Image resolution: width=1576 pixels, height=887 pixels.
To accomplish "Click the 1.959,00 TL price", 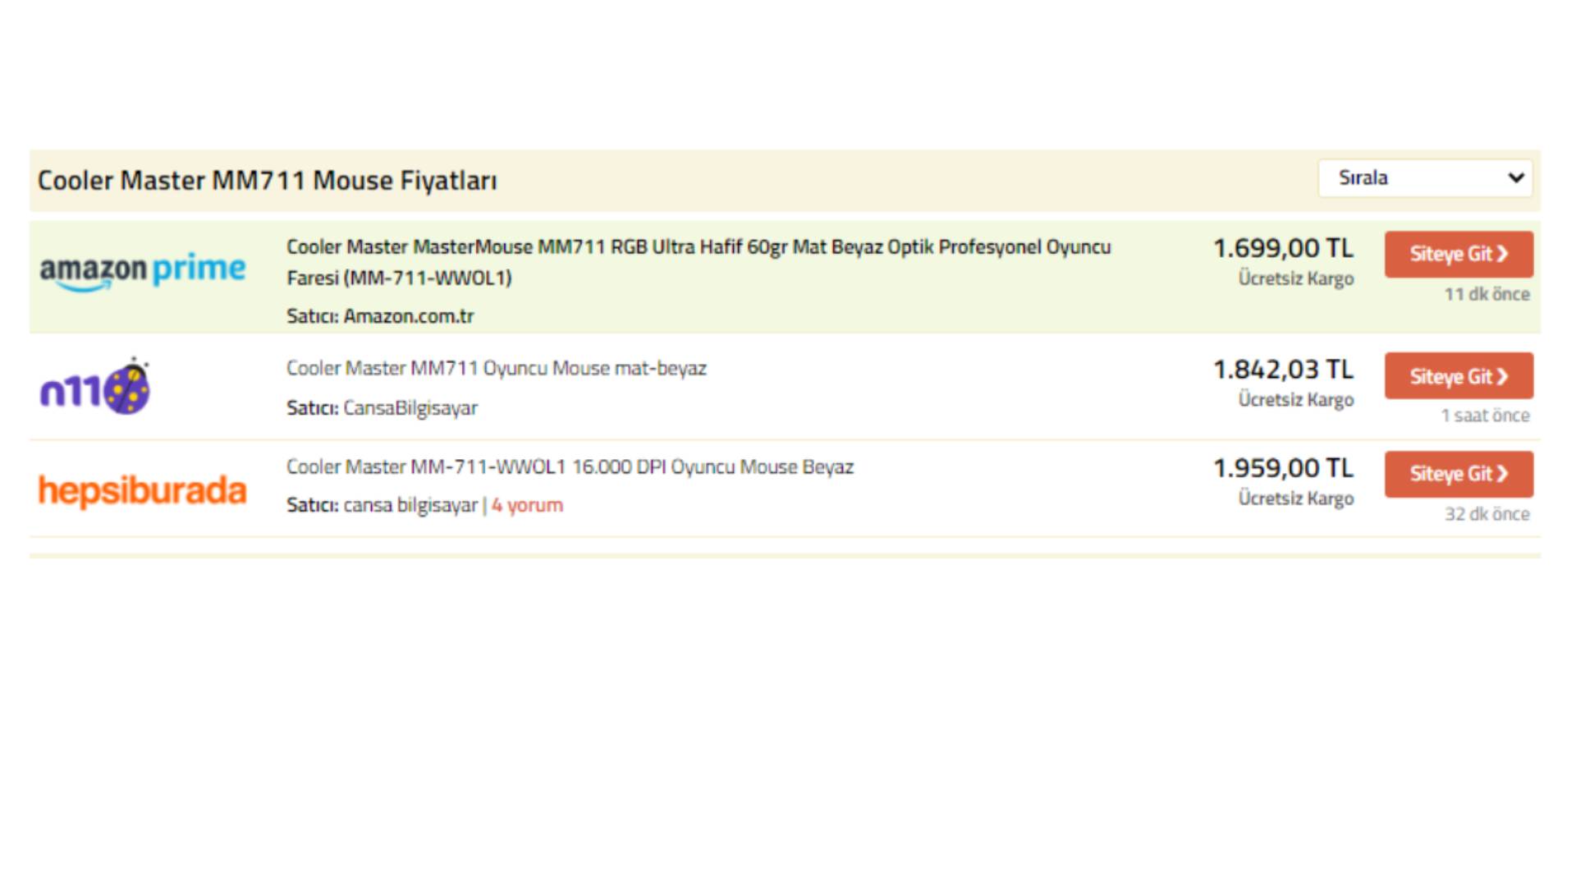I will (1283, 467).
